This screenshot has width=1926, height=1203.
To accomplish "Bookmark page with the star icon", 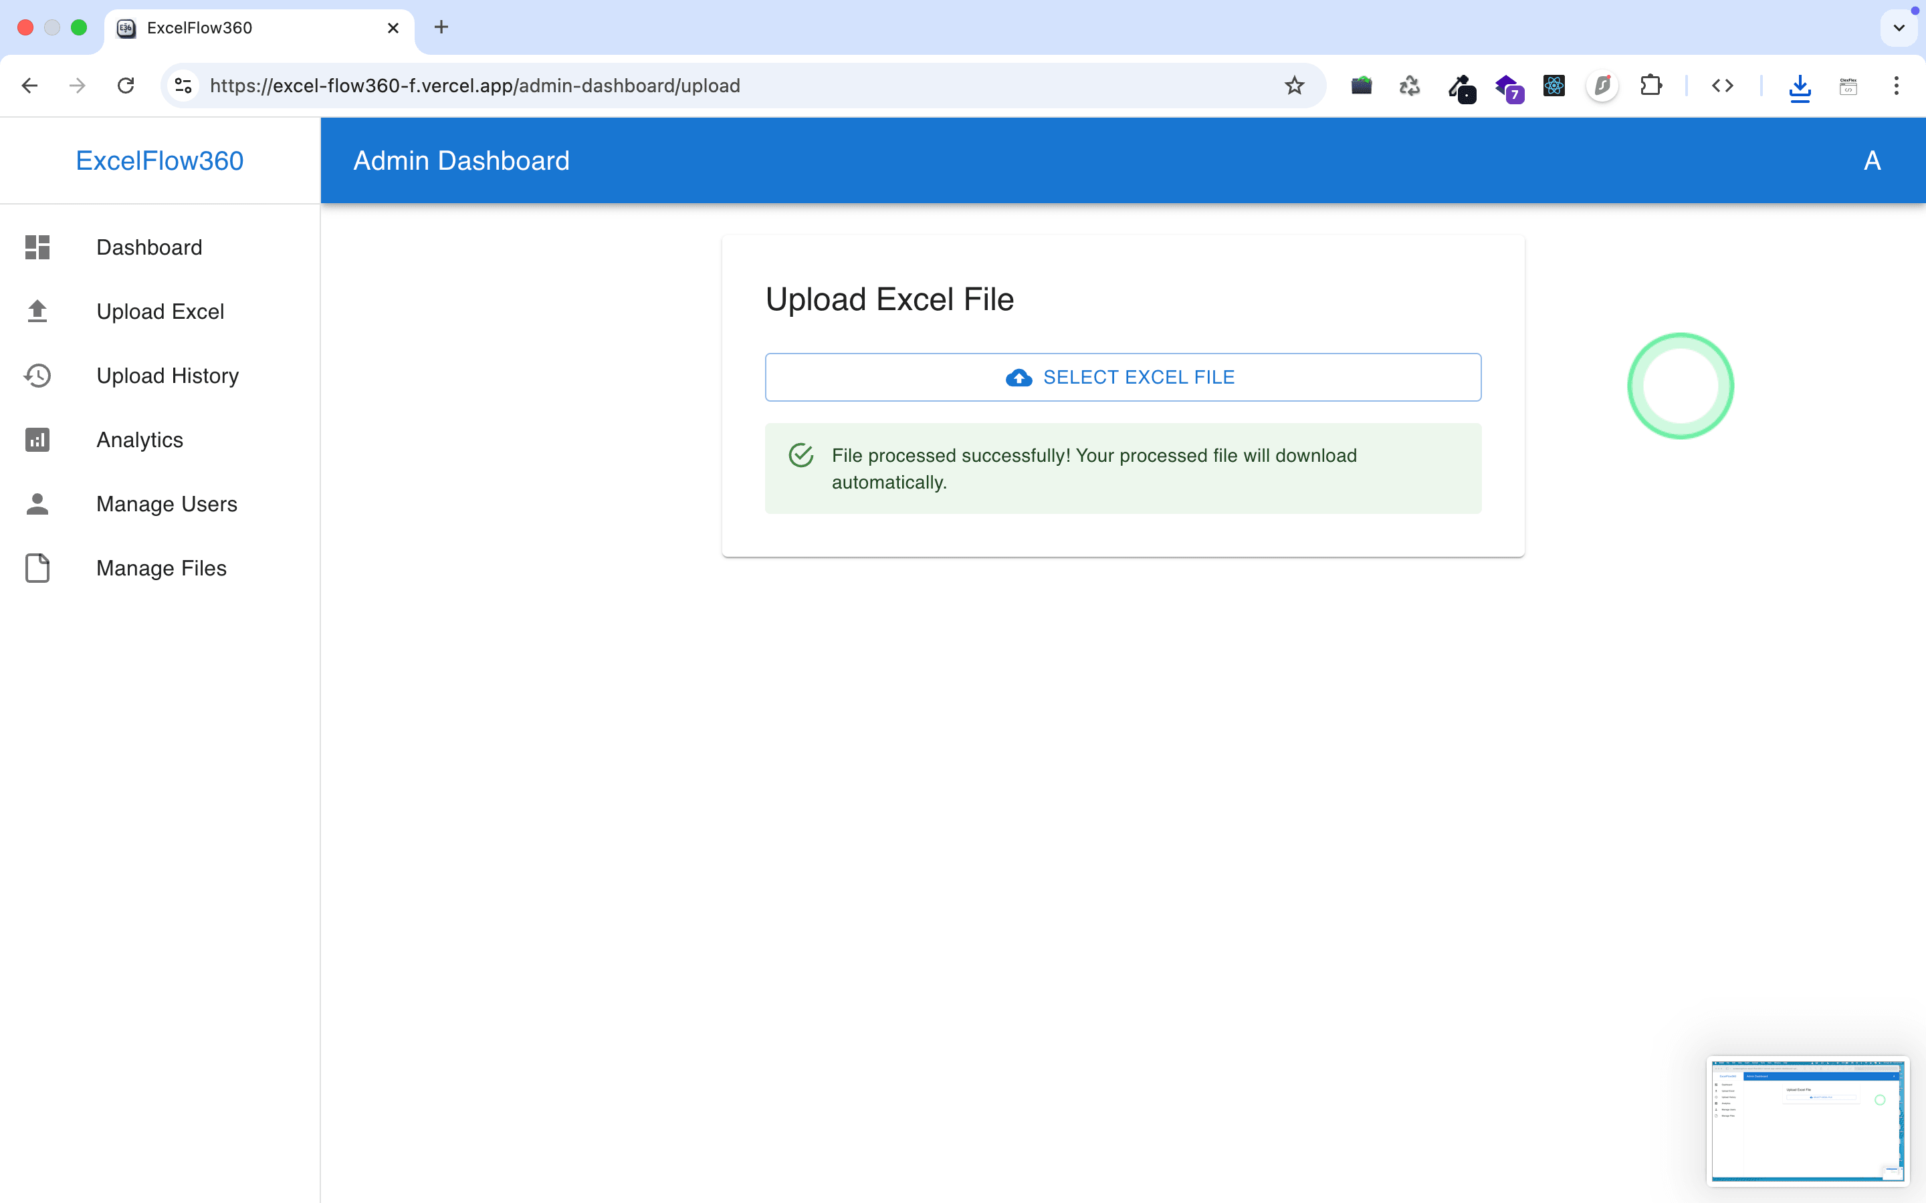I will (1294, 85).
